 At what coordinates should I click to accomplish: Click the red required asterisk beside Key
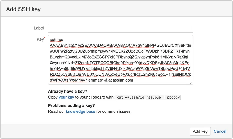coord(44,38)
